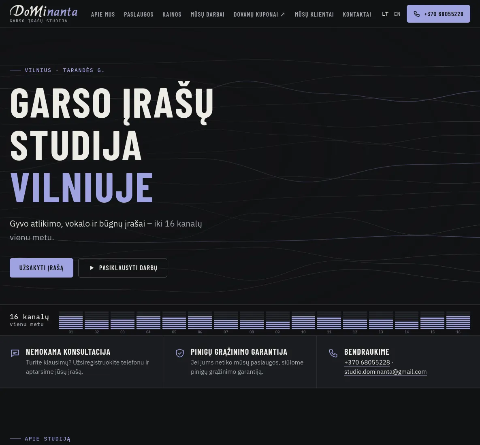Click channel number label 12

point(355,332)
